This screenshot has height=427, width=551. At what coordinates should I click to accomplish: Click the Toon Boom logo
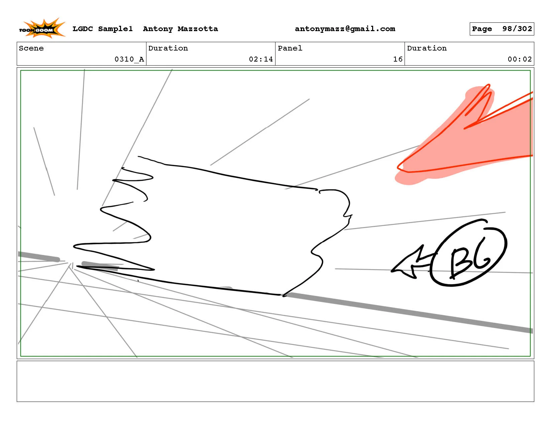(x=42, y=28)
